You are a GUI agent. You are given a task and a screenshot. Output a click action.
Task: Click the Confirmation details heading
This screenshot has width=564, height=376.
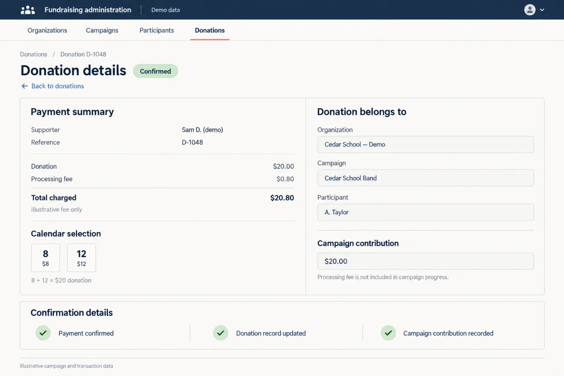tap(72, 313)
